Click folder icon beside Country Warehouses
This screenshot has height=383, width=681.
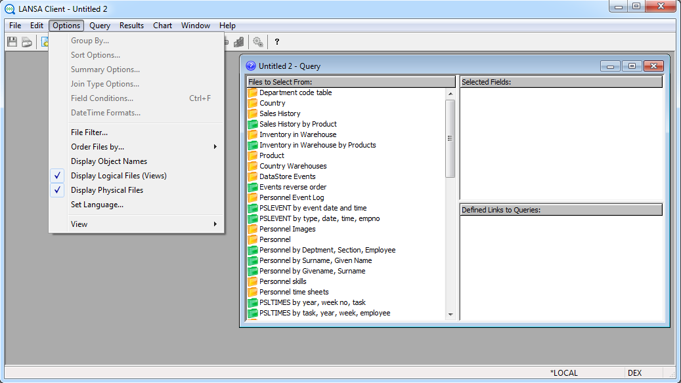click(x=253, y=166)
